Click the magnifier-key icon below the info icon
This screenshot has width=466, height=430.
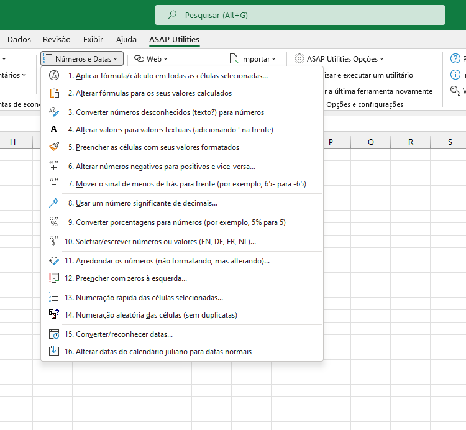(x=455, y=91)
